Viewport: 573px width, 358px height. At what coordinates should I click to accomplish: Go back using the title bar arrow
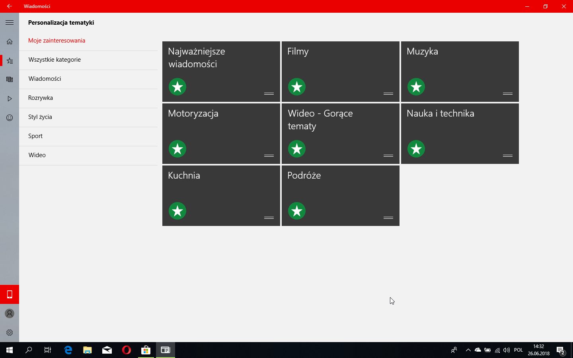coord(10,6)
